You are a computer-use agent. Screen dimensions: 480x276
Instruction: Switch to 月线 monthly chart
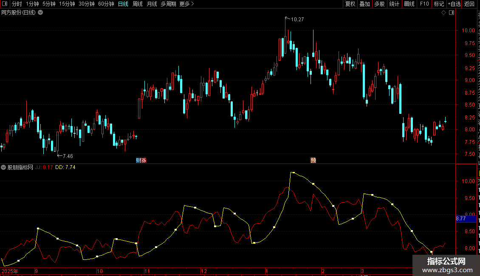(x=152, y=4)
